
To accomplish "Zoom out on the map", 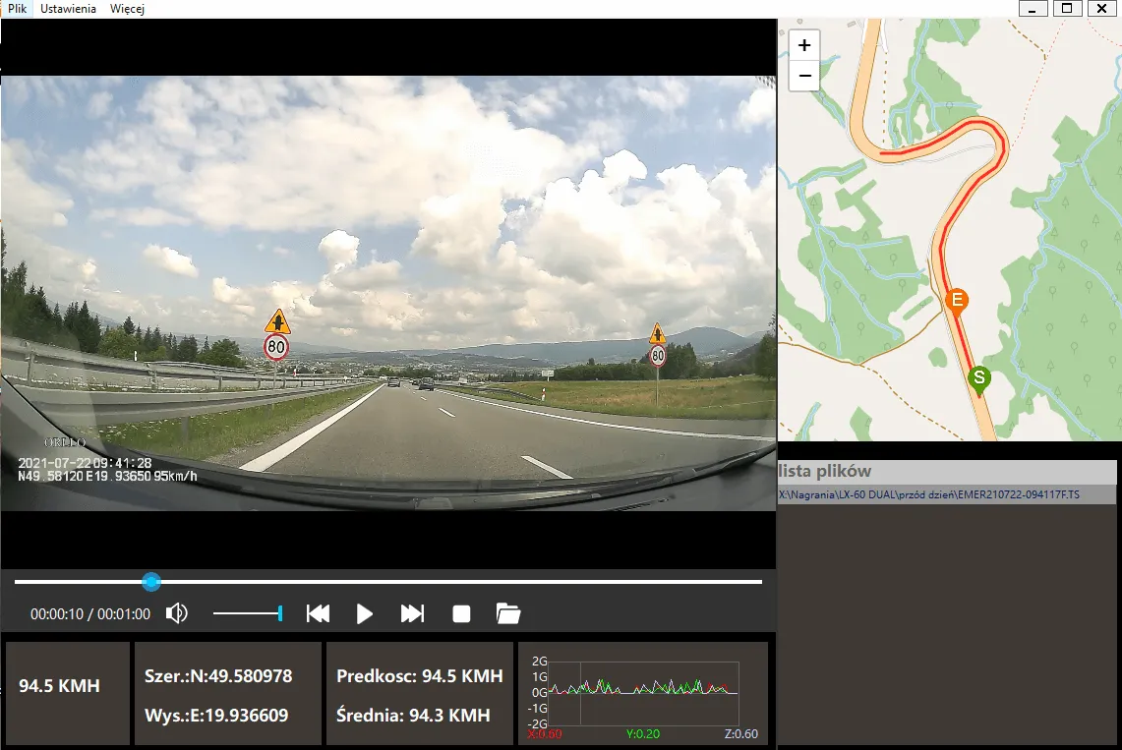I will 804,76.
